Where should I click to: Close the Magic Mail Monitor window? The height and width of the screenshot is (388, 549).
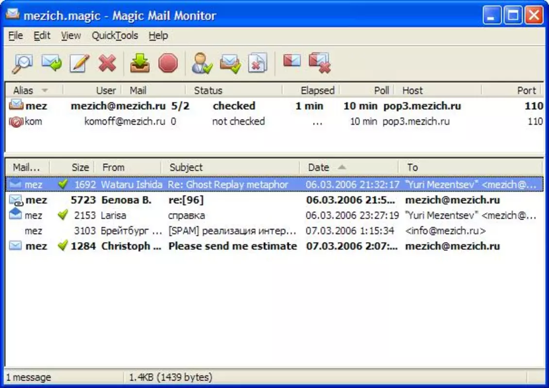pyautogui.click(x=534, y=15)
